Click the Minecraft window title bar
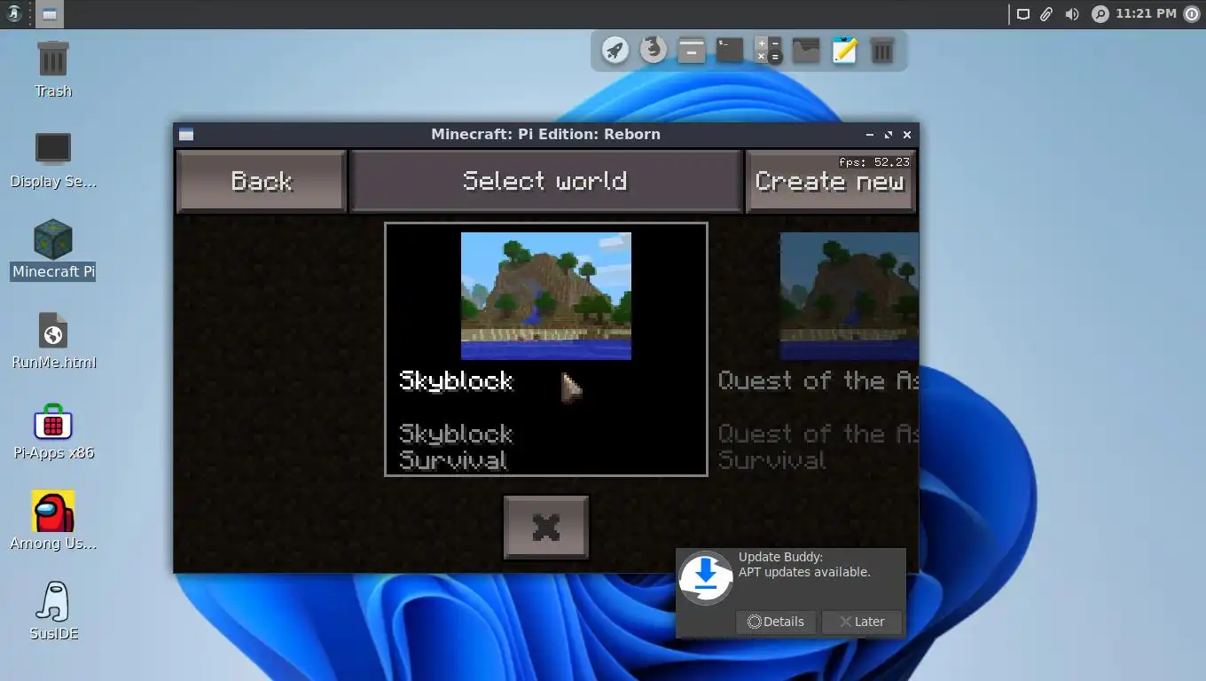The width and height of the screenshot is (1206, 681). click(x=545, y=135)
